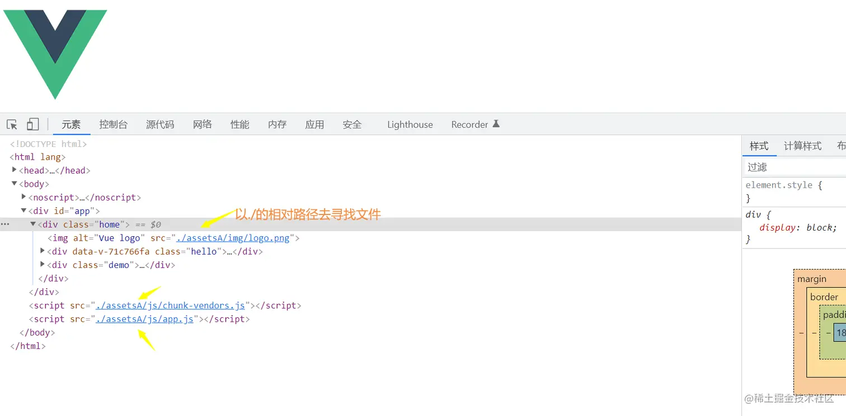Open the Lighthouse tab
The width and height of the screenshot is (846, 416).
pyautogui.click(x=410, y=125)
